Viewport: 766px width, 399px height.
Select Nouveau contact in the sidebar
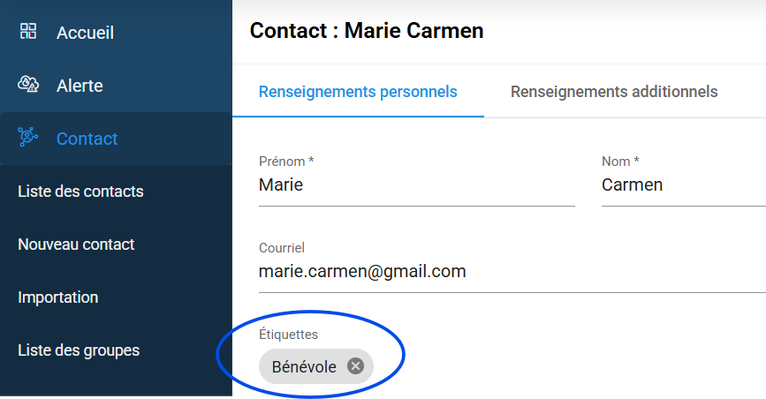[x=76, y=245]
